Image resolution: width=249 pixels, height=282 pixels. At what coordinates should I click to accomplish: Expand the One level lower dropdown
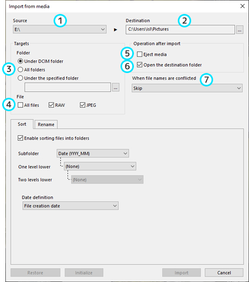click(x=100, y=167)
